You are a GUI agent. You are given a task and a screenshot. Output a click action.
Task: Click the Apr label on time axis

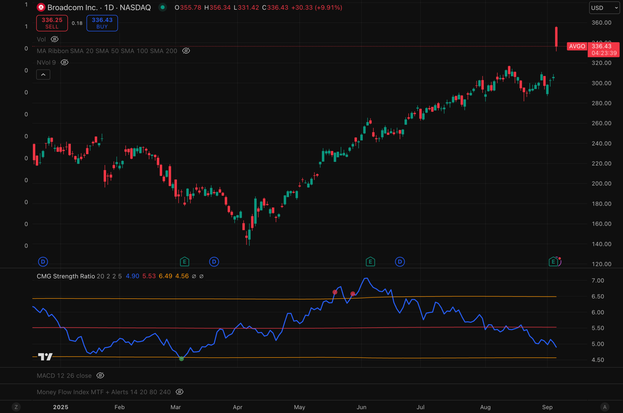pyautogui.click(x=238, y=407)
